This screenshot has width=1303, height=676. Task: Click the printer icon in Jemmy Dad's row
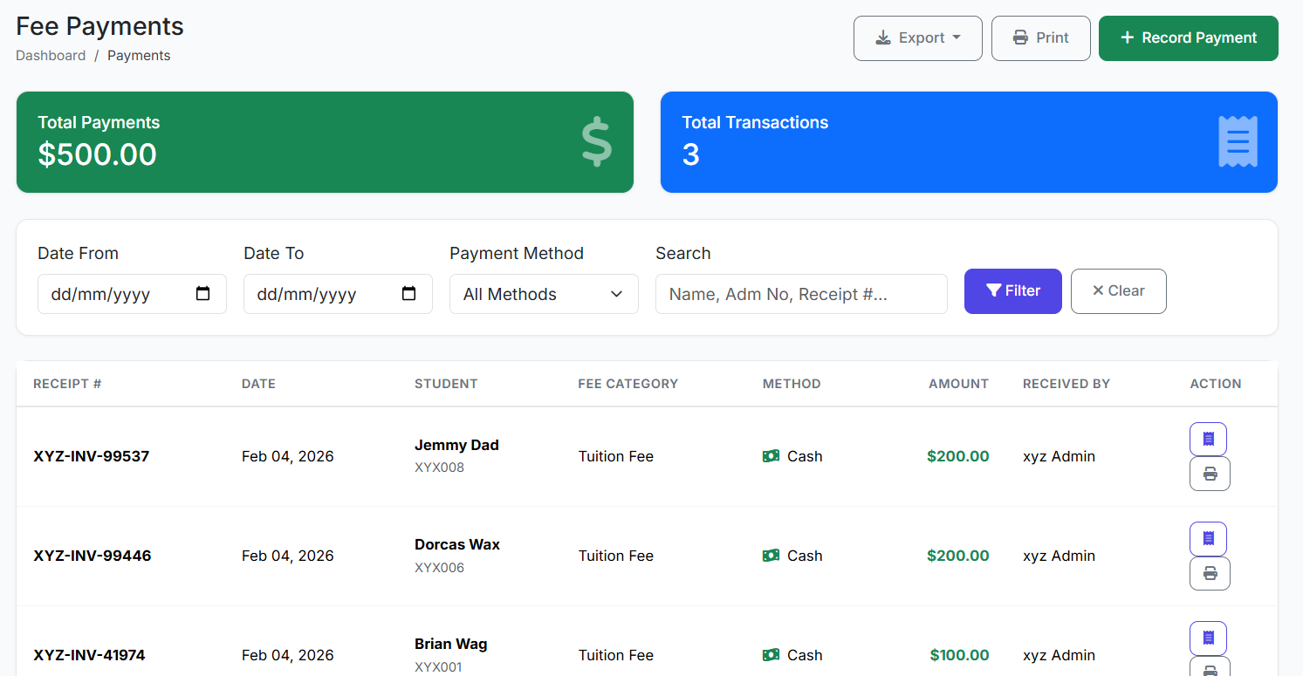(x=1210, y=474)
